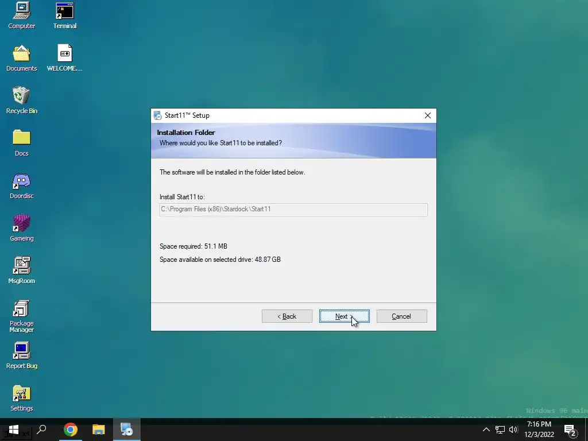Viewport: 588px width, 441px height.
Task: Select the Settings desktop icon
Action: tap(22, 399)
